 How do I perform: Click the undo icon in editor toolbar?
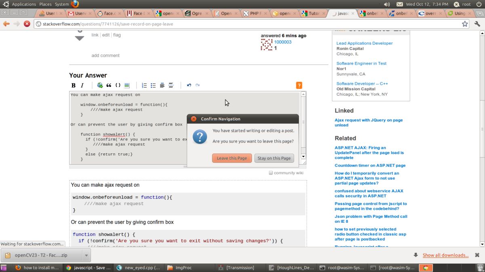pyautogui.click(x=189, y=85)
